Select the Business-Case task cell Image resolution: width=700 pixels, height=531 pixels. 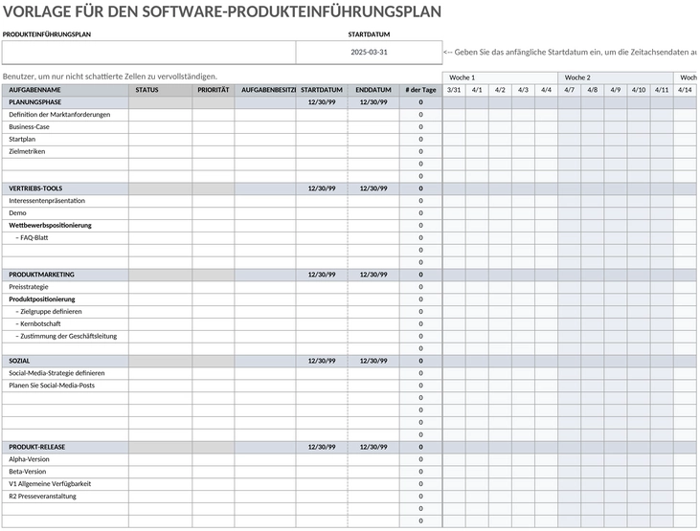coord(66,126)
